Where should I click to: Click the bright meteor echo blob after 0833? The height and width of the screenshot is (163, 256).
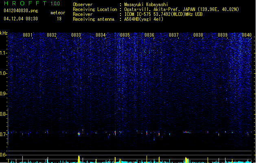(x=79, y=134)
